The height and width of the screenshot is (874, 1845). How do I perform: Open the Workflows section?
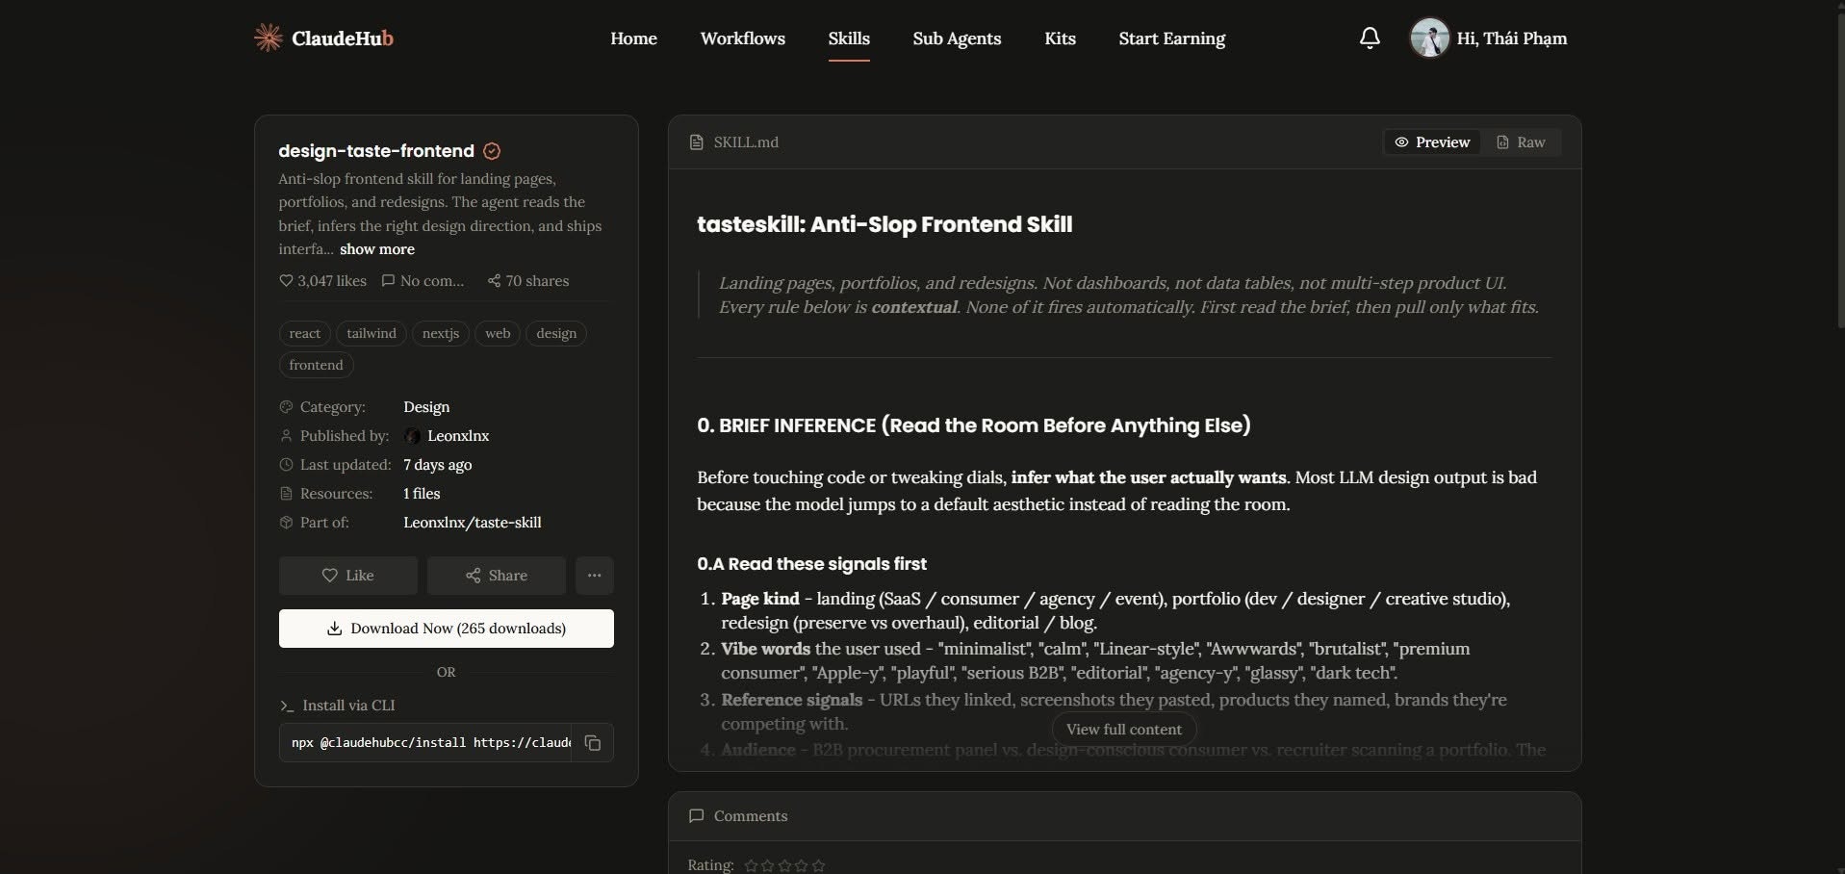pos(743,39)
